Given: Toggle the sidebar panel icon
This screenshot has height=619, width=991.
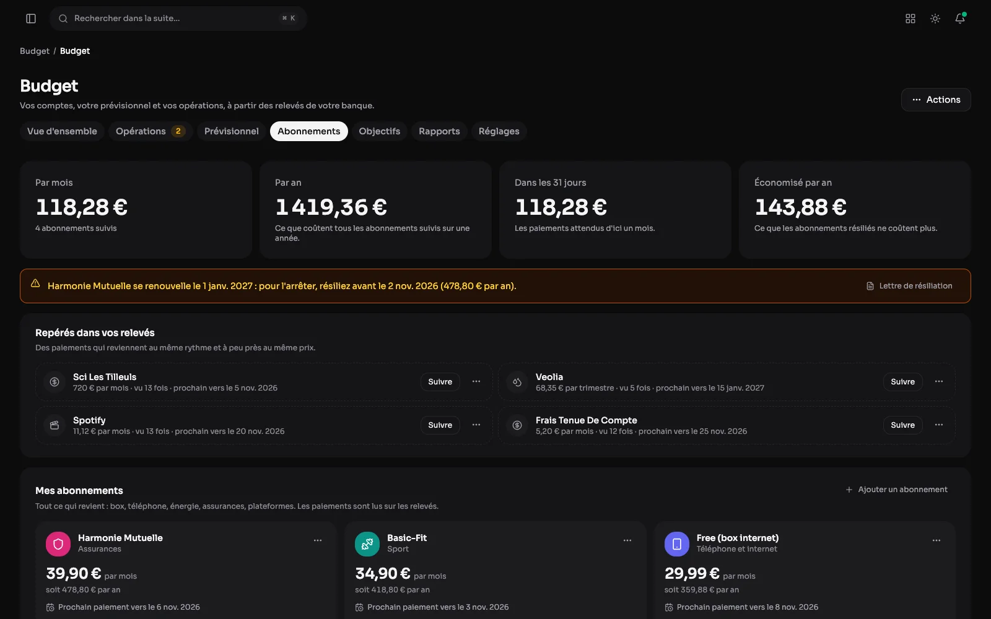Looking at the screenshot, I should [x=31, y=19].
